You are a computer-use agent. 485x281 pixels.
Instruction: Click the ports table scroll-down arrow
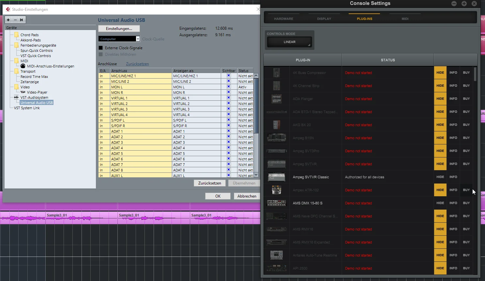coord(256,175)
